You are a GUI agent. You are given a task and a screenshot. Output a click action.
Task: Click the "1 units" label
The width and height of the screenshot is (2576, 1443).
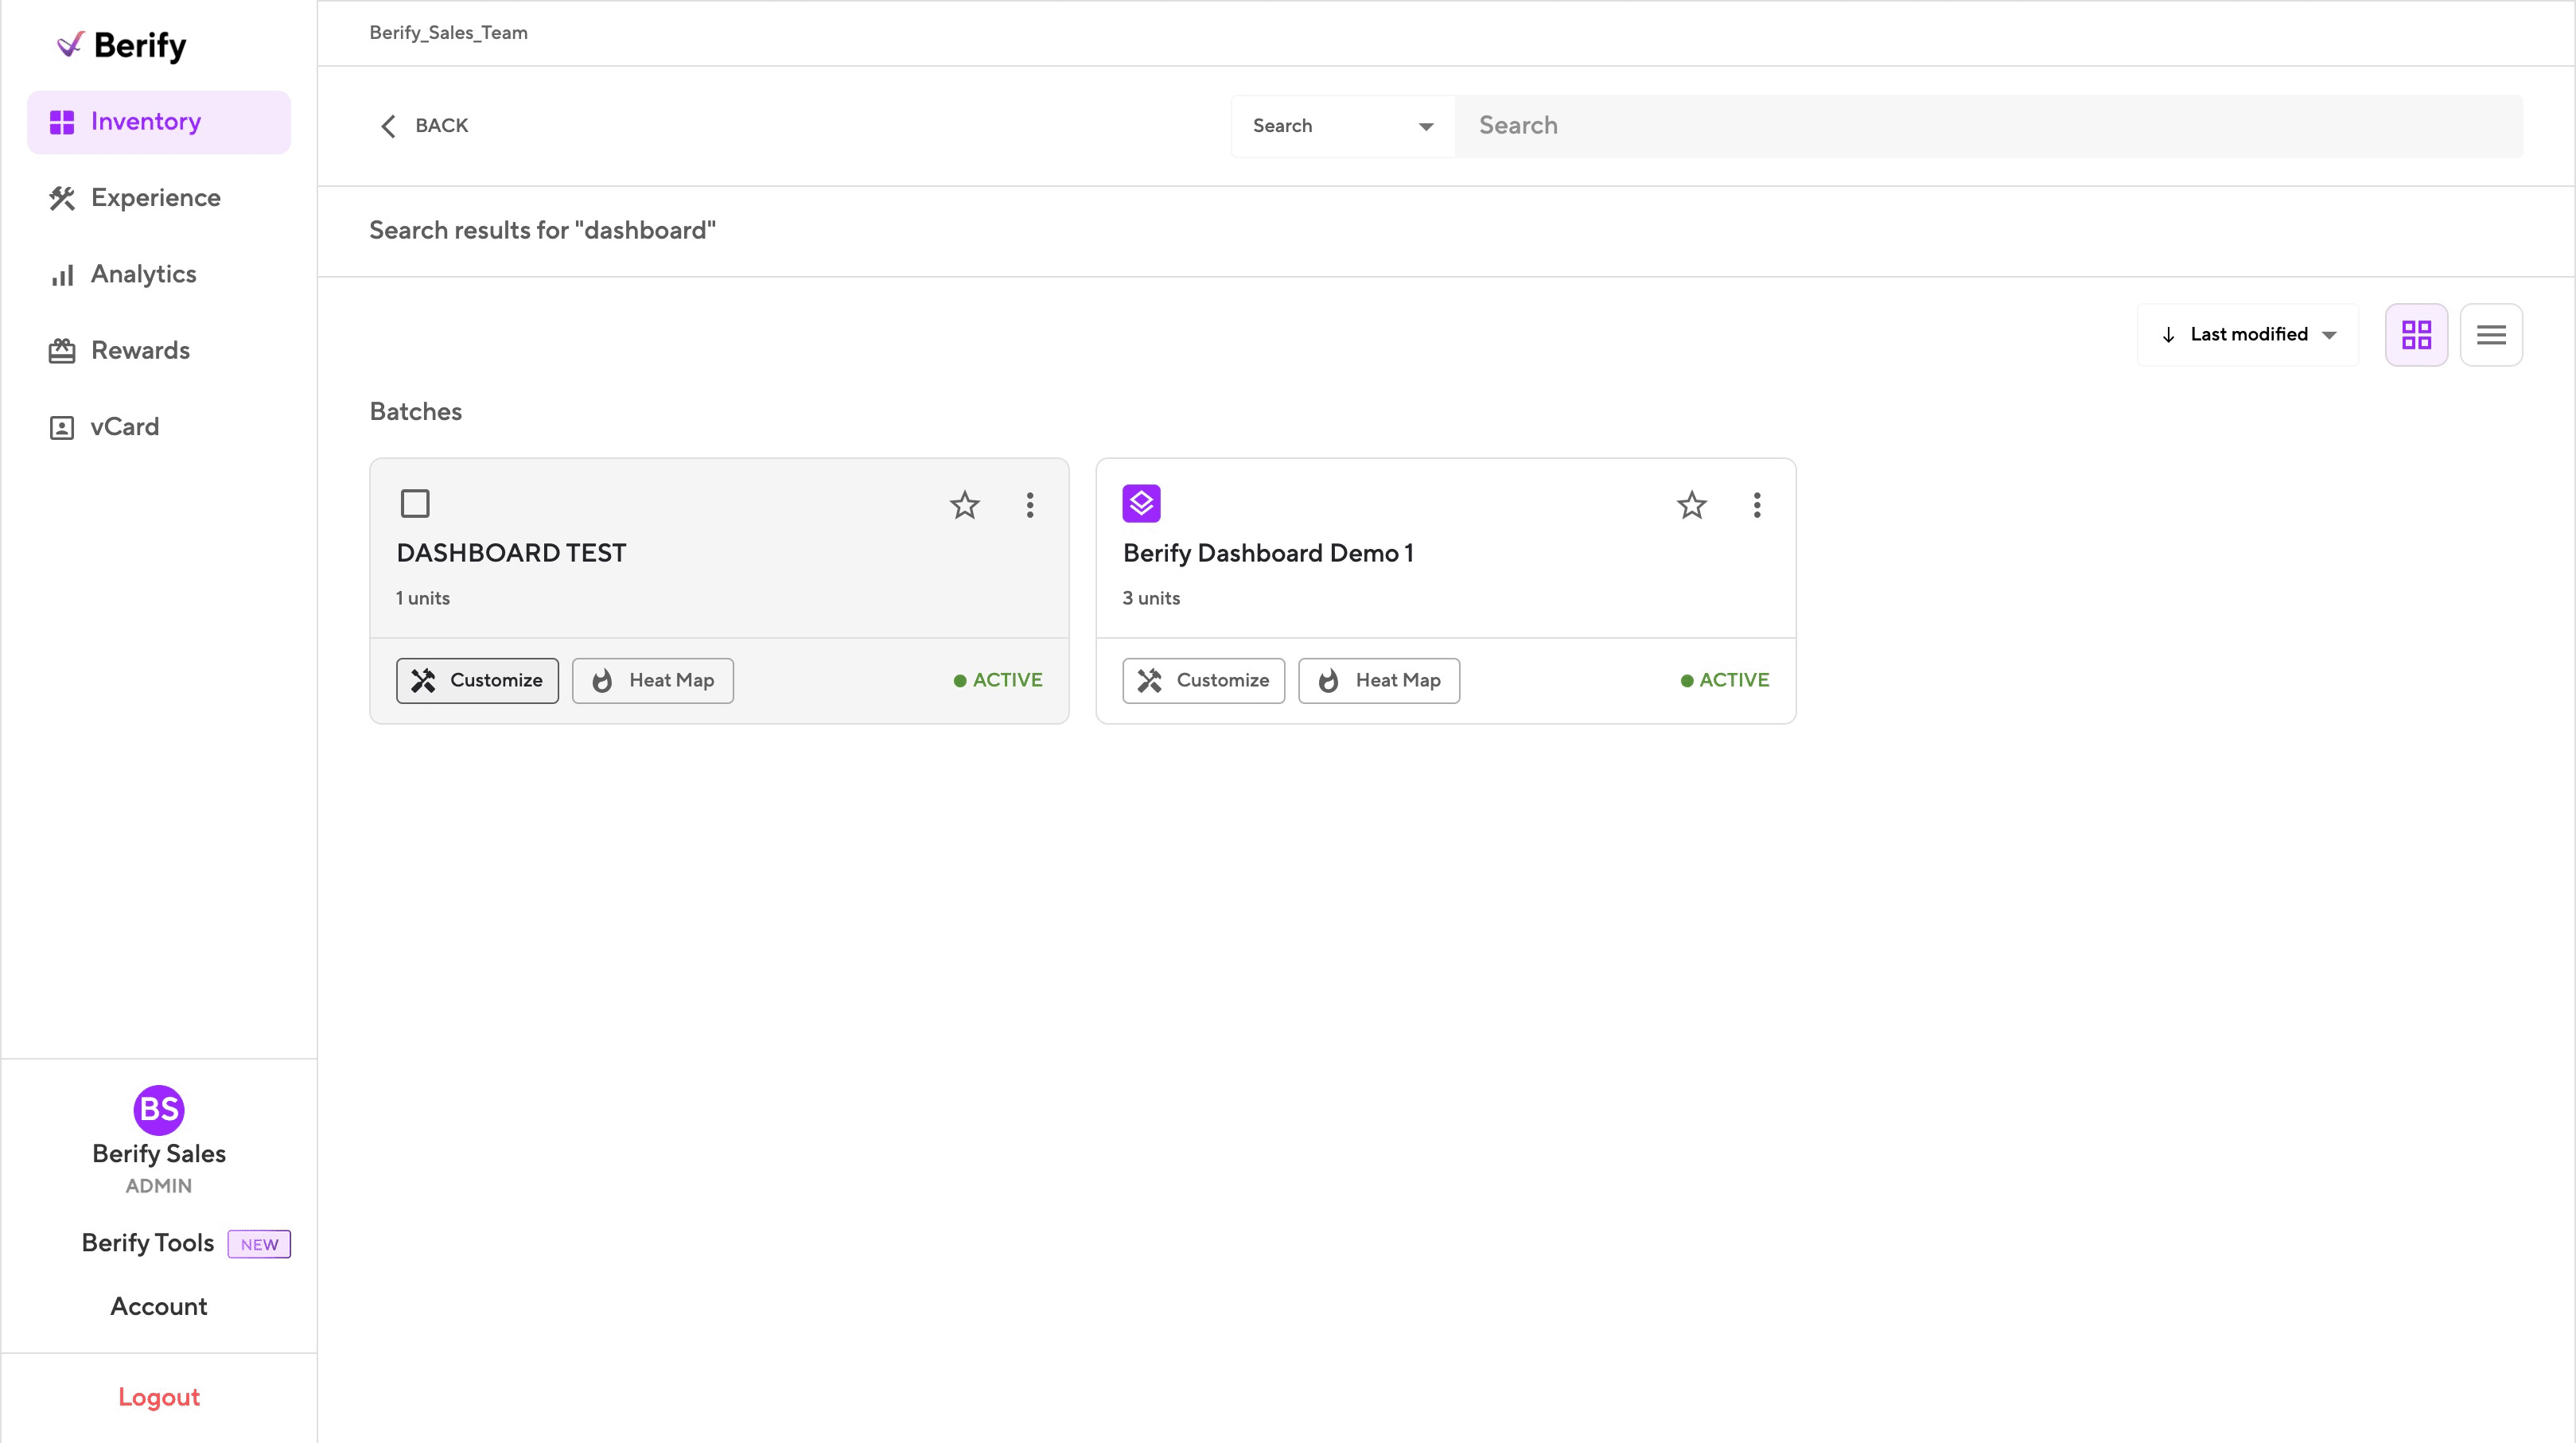(423, 598)
